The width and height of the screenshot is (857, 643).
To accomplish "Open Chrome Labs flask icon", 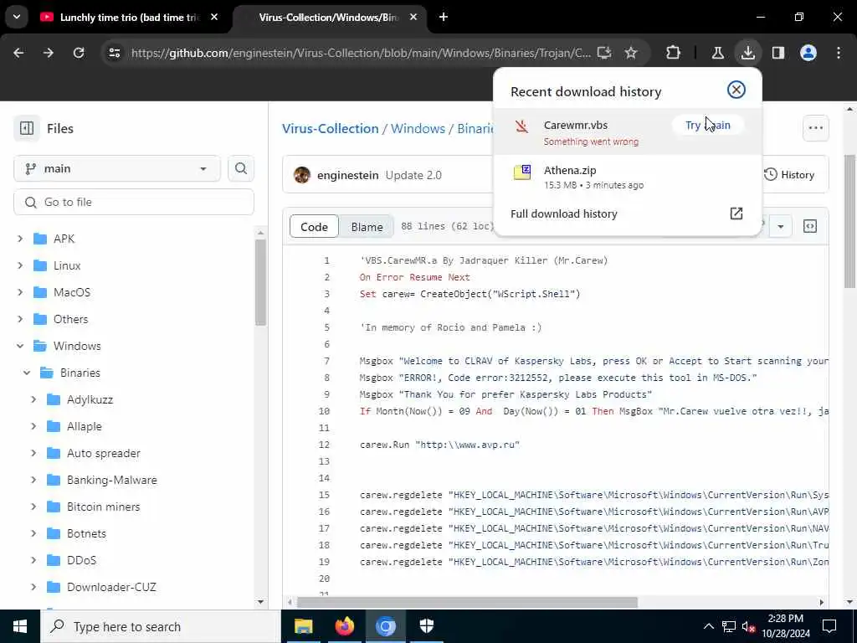I will (x=717, y=53).
